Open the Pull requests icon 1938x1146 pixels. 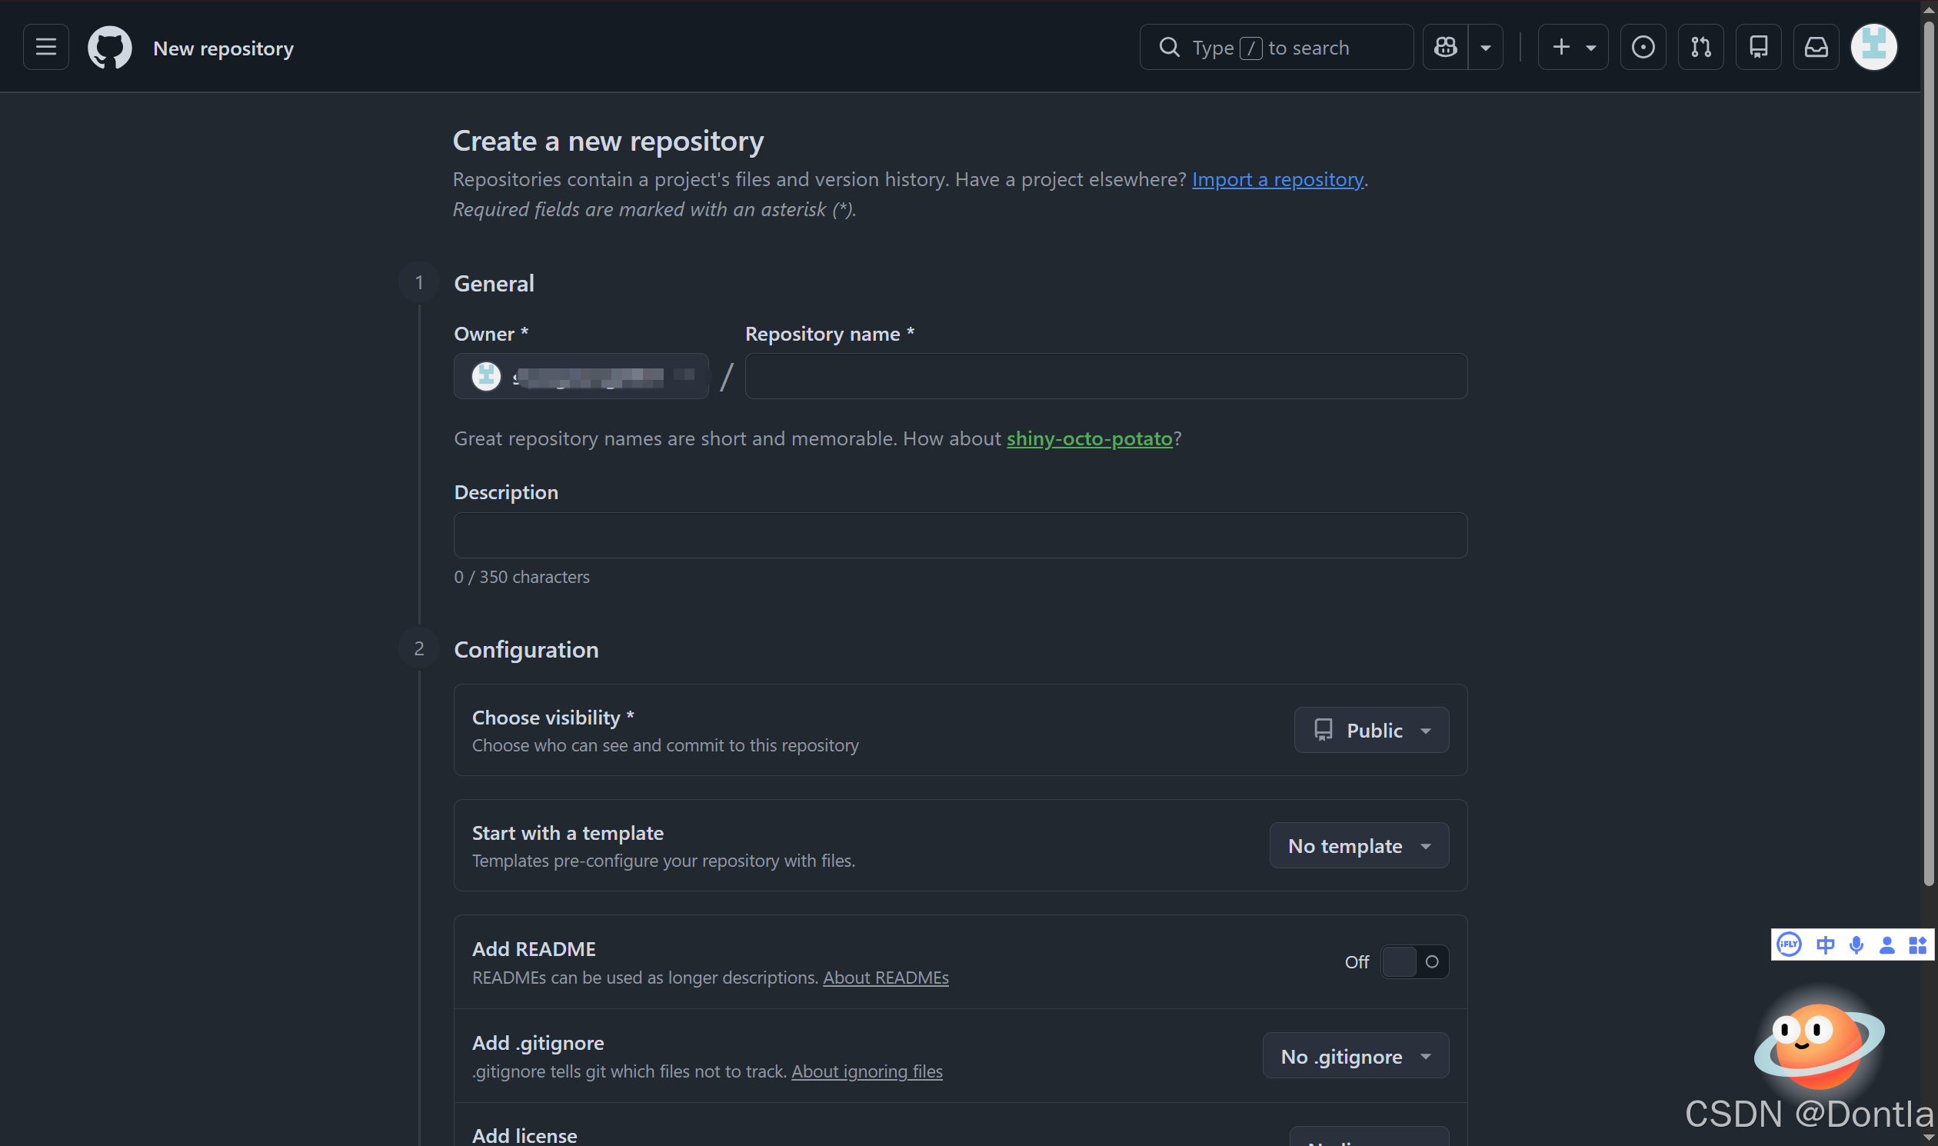tap(1700, 47)
